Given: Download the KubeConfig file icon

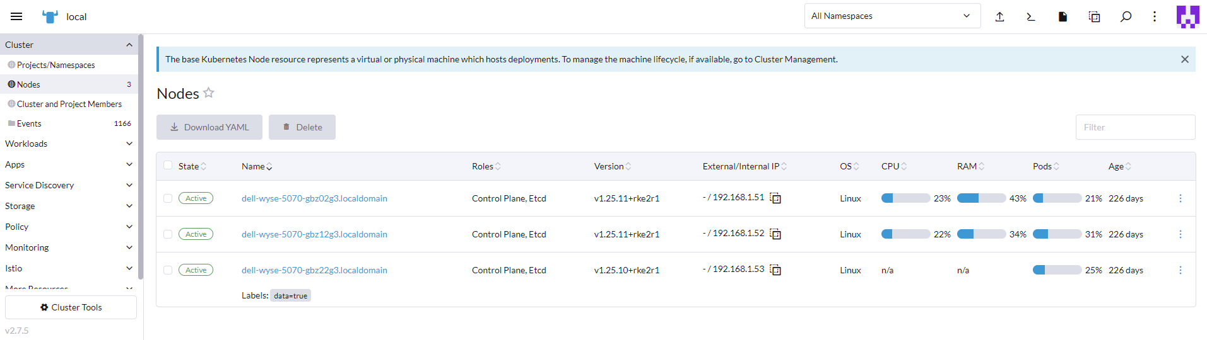Looking at the screenshot, I should pos(1063,17).
